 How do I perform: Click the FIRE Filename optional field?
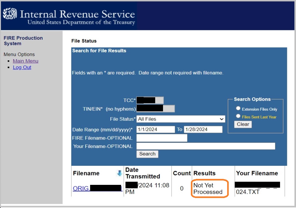[162, 138]
